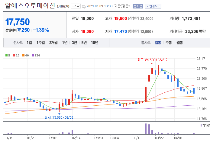Click the 03/22 date axis label
The width and height of the screenshot is (210, 141).
(x=159, y=138)
